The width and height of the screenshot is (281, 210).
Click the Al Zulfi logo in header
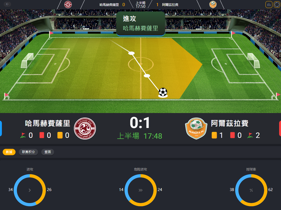pos(213,5)
